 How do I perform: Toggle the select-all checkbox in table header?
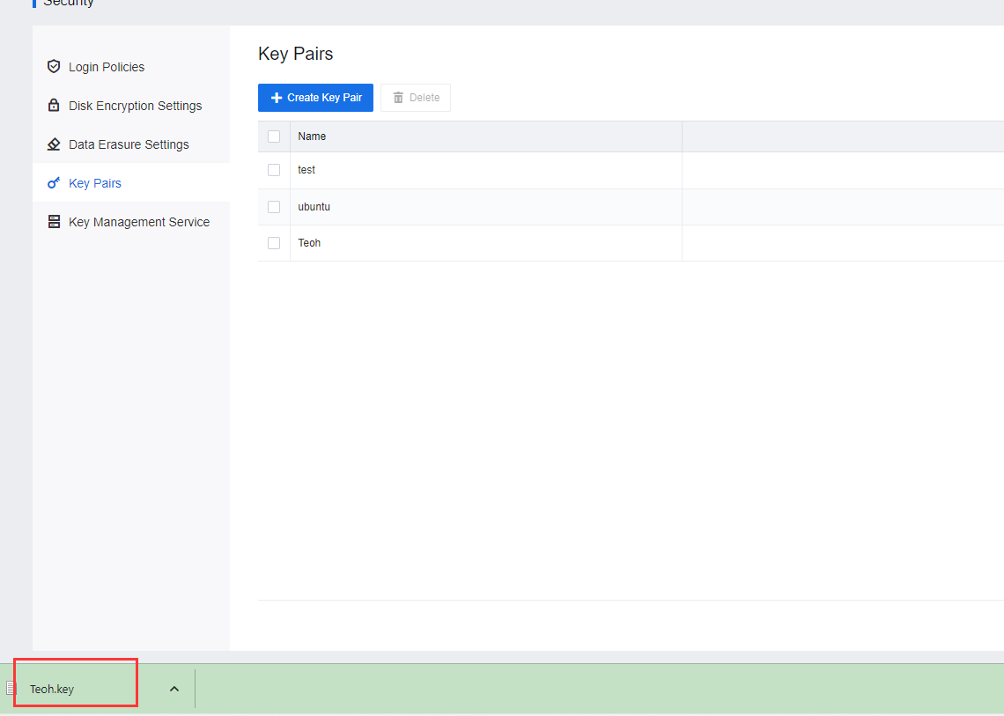click(274, 137)
